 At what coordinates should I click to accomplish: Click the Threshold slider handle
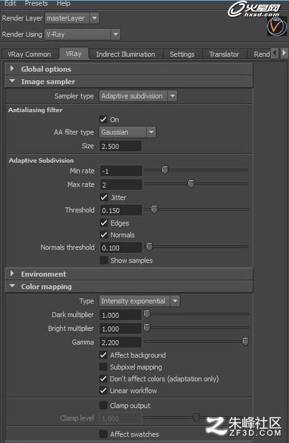[154, 209]
